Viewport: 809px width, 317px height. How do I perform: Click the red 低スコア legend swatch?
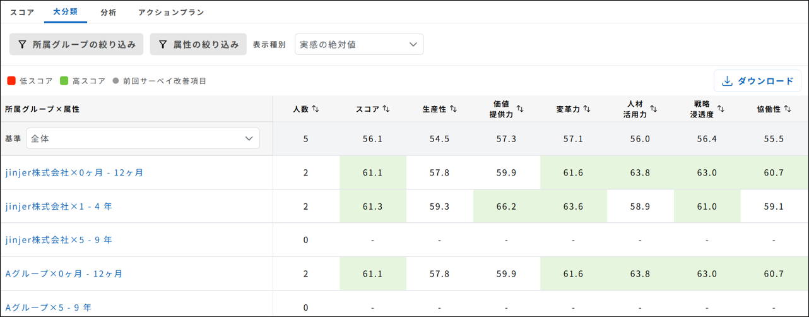point(11,81)
